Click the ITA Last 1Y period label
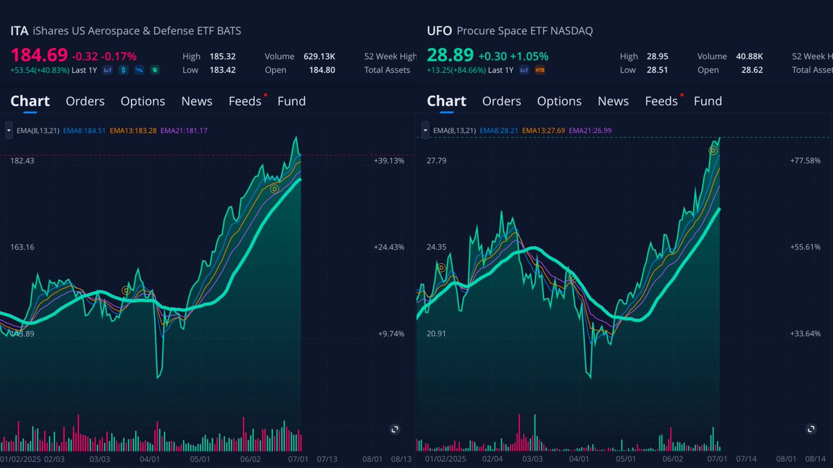 (x=85, y=70)
